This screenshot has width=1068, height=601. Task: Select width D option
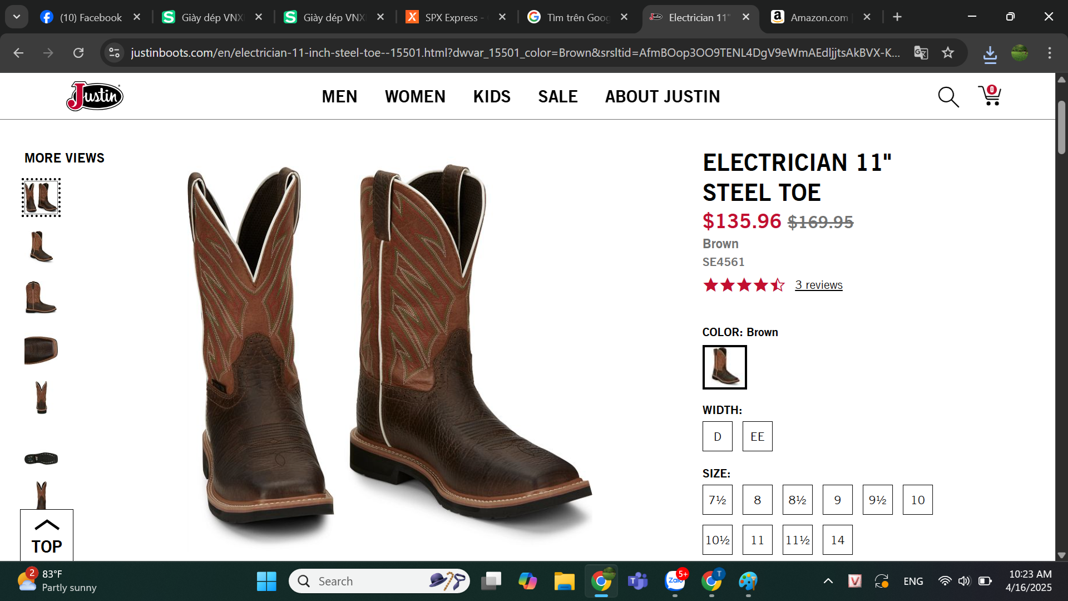pos(717,436)
